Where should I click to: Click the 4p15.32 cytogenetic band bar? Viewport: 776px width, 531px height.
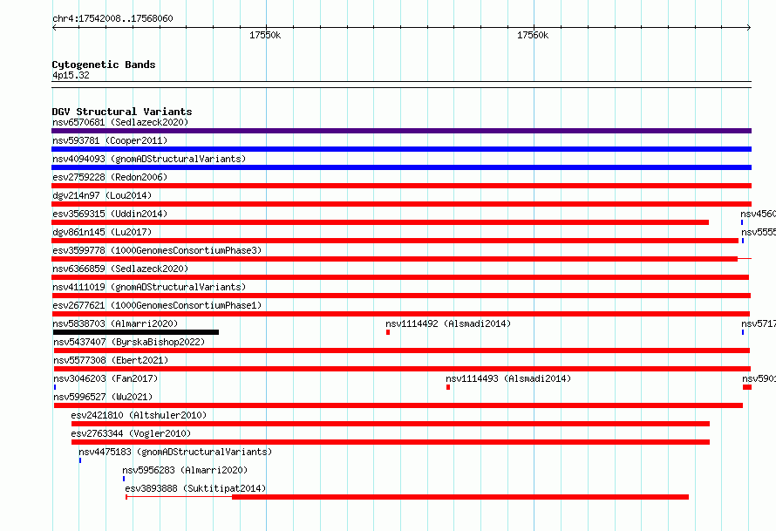(x=401, y=85)
